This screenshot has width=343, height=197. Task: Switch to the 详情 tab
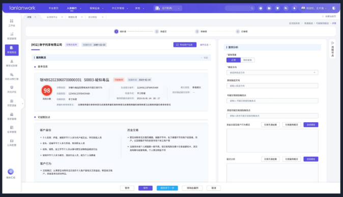pos(29,17)
